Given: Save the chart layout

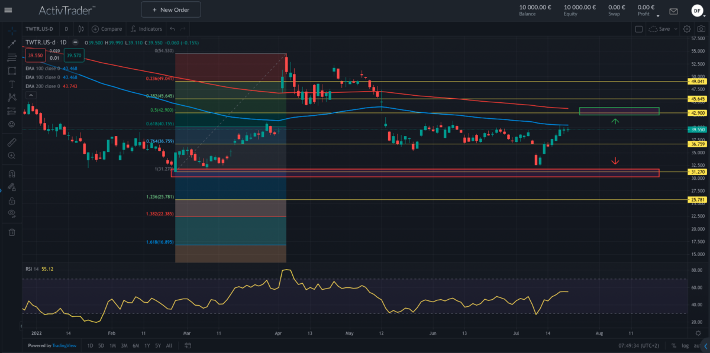Looking at the screenshot, I should click(660, 28).
